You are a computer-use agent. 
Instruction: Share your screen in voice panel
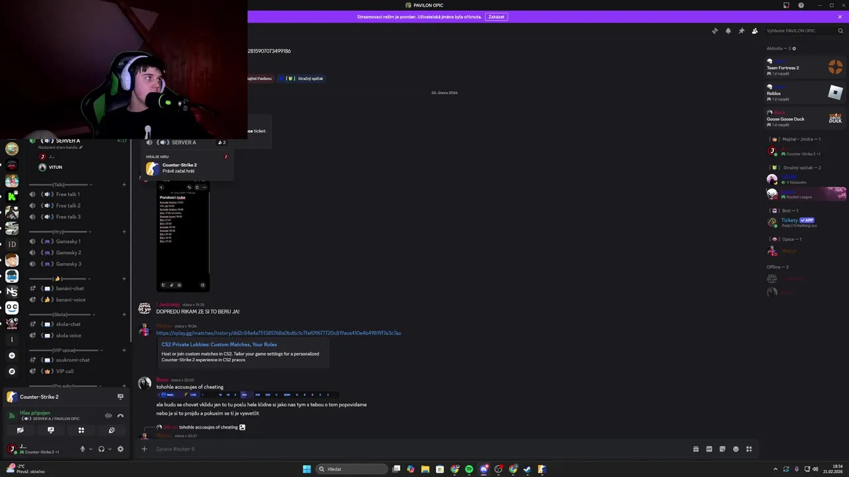pos(50,430)
